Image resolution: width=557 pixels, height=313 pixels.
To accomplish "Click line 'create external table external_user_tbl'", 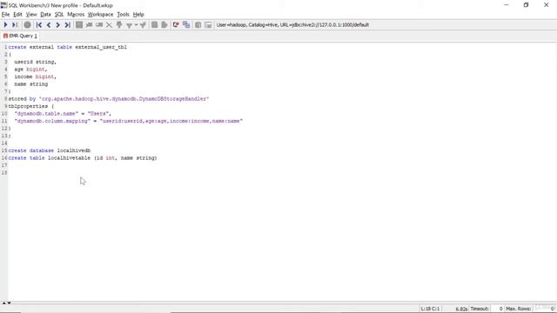I will pyautogui.click(x=68, y=47).
